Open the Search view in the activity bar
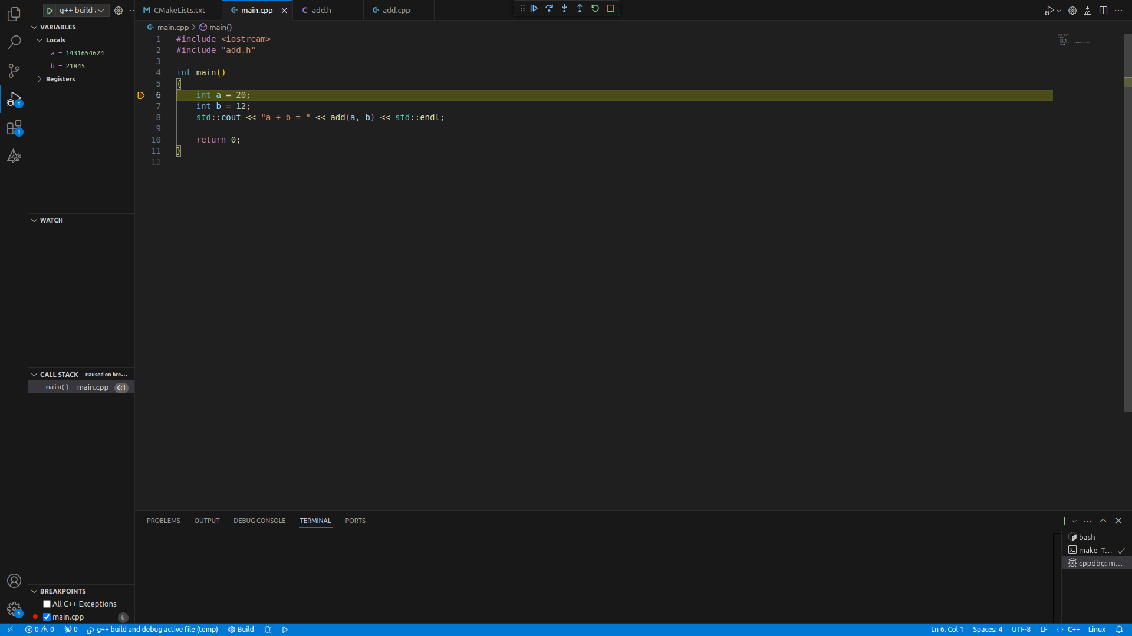Image resolution: width=1132 pixels, height=636 pixels. [14, 42]
